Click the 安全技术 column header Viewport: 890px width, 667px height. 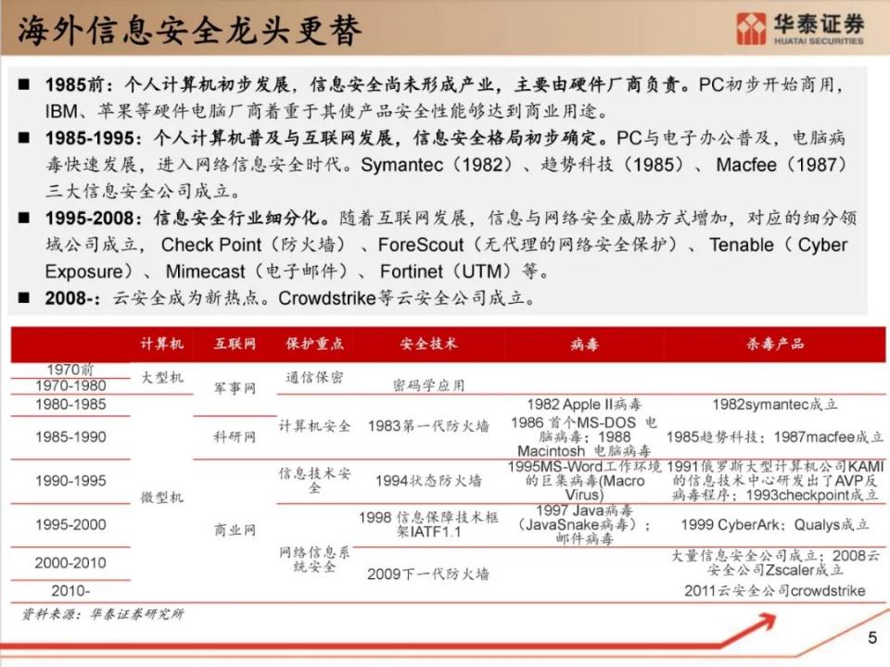pos(428,344)
